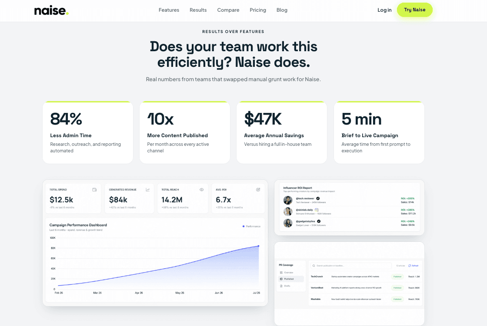Click the line chart icon on Generated Revenue
Screen dimensions: 487x326
click(x=147, y=190)
